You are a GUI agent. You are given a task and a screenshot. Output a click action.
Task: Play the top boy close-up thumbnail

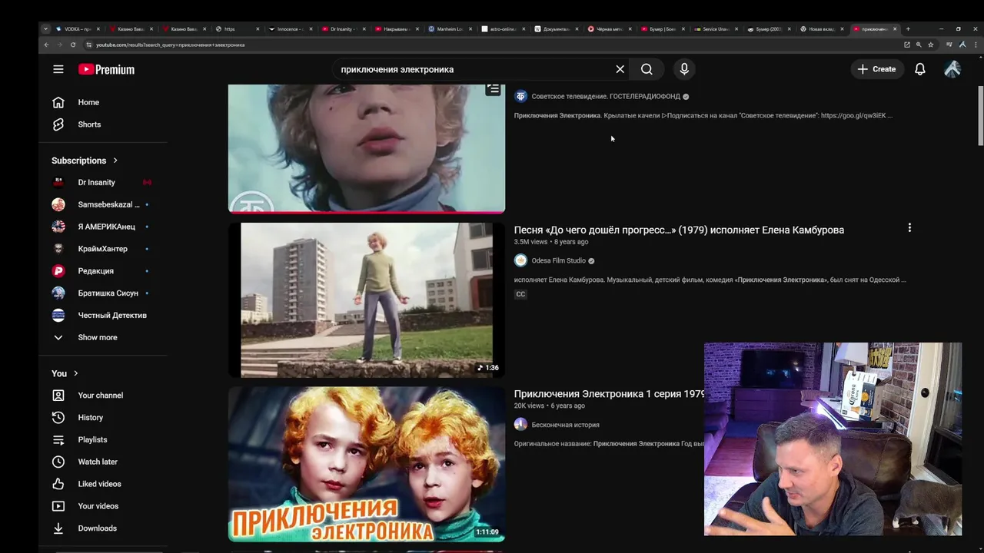[367, 148]
